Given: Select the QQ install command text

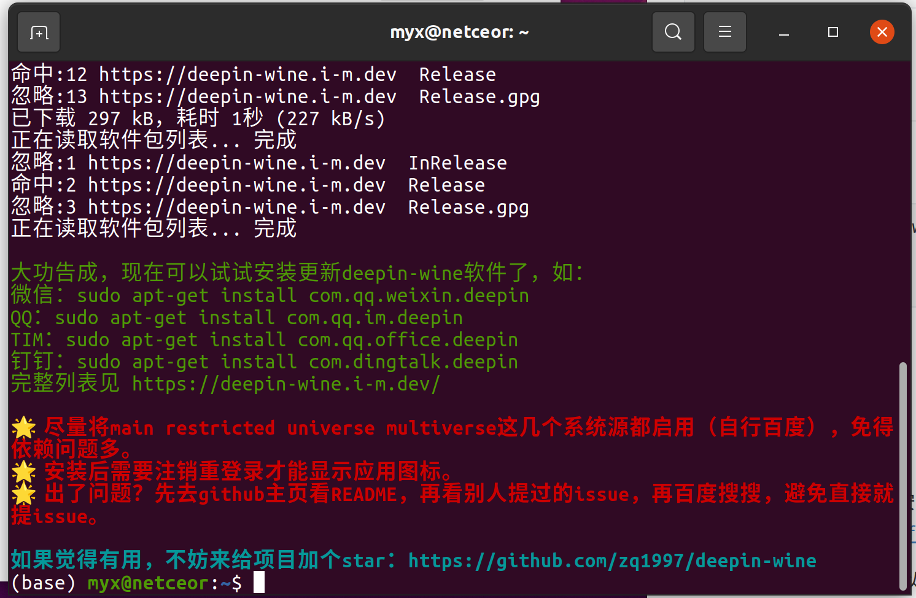Looking at the screenshot, I should click(x=258, y=317).
